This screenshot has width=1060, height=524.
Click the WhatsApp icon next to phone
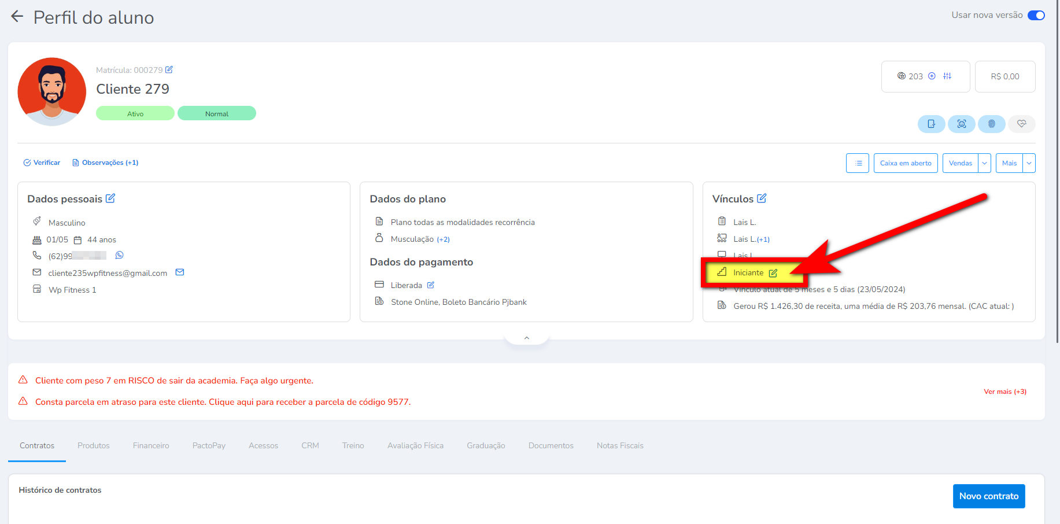[120, 255]
